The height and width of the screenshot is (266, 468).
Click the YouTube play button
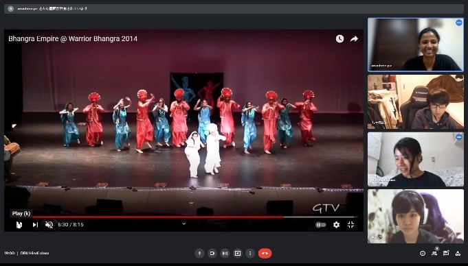pos(19,225)
